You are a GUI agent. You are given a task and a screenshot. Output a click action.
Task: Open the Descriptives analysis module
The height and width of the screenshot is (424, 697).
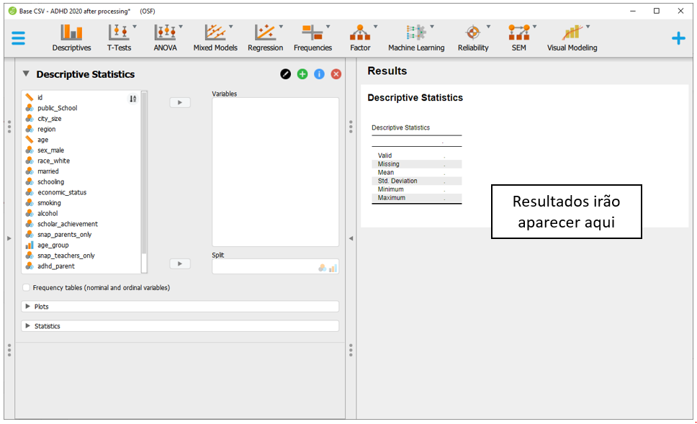click(71, 37)
